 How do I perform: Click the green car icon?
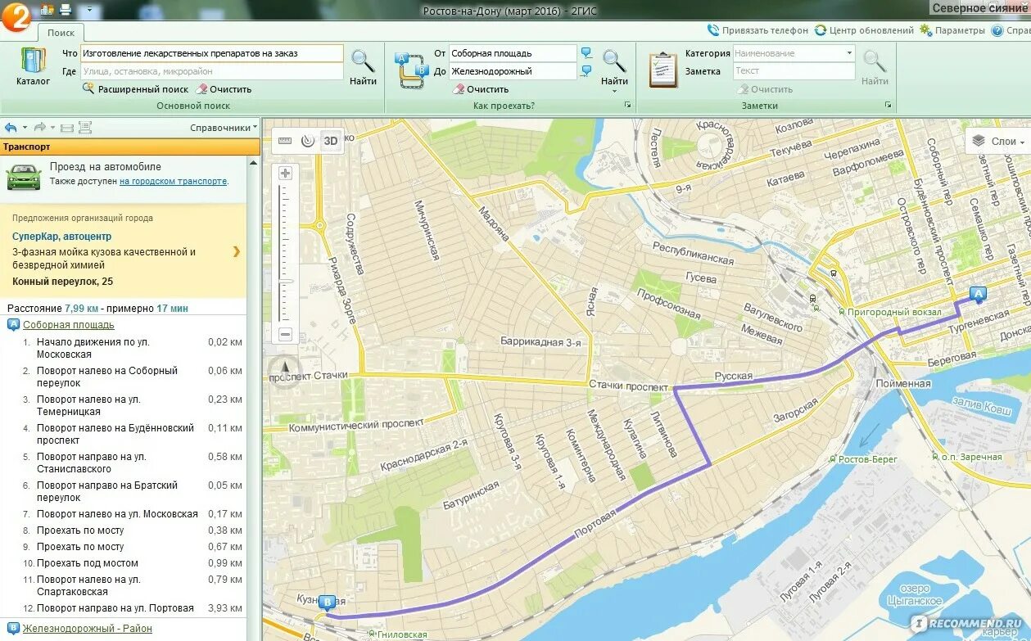click(x=24, y=178)
